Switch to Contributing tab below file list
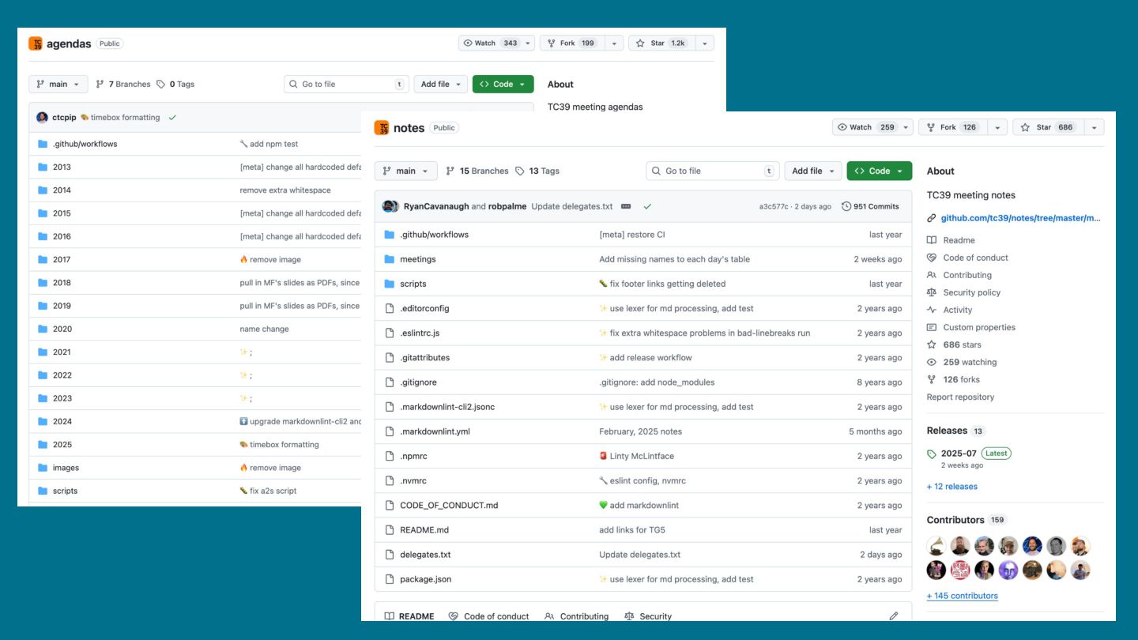The height and width of the screenshot is (640, 1138). [x=576, y=616]
